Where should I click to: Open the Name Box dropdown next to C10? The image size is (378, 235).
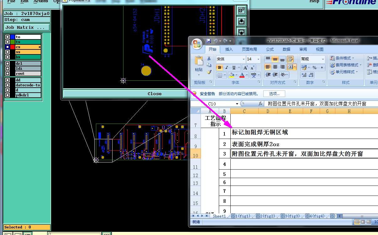[237, 104]
